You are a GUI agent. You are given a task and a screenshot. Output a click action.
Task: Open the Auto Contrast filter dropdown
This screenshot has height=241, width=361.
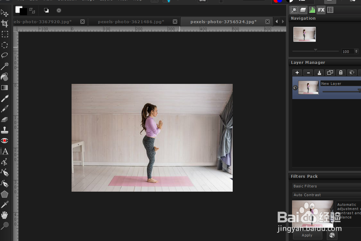click(327, 195)
